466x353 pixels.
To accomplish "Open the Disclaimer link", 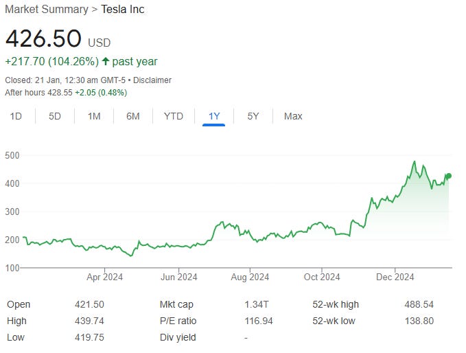I will pyautogui.click(x=152, y=80).
